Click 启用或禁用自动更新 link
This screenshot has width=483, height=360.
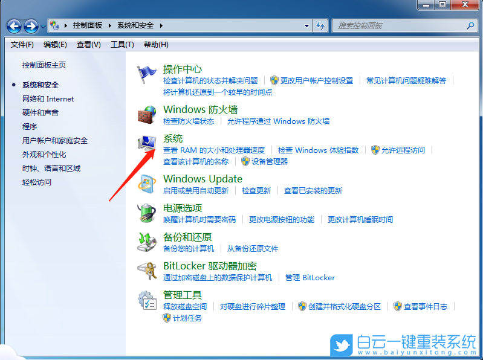196,190
